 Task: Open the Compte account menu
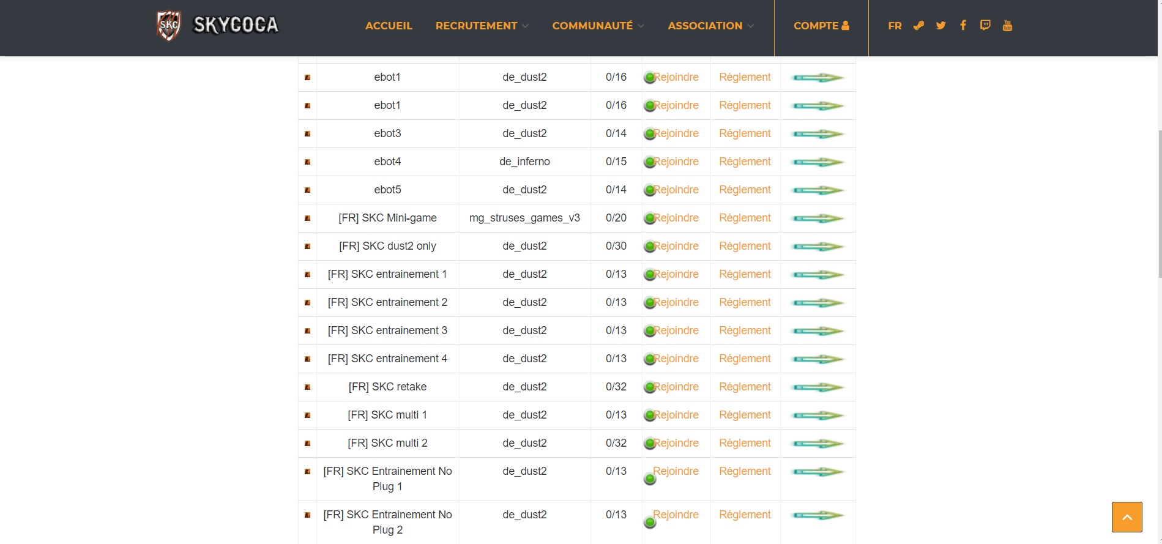pyautogui.click(x=821, y=26)
